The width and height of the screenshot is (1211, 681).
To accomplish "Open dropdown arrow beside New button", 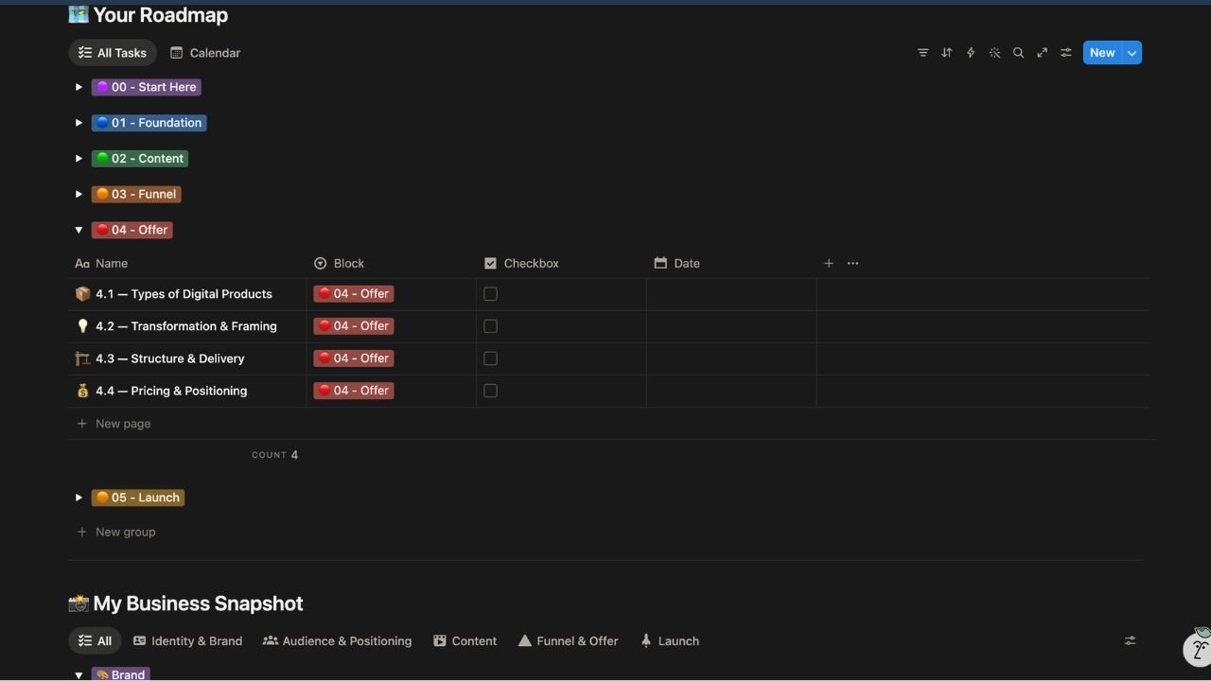I will point(1132,53).
